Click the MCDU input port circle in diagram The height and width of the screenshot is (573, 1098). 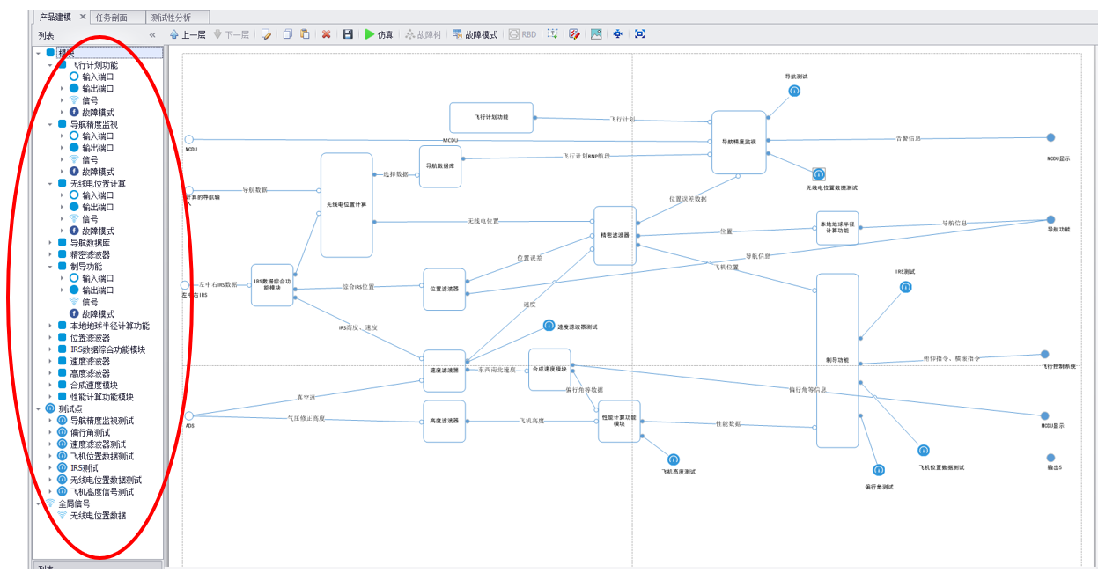pyautogui.click(x=188, y=139)
